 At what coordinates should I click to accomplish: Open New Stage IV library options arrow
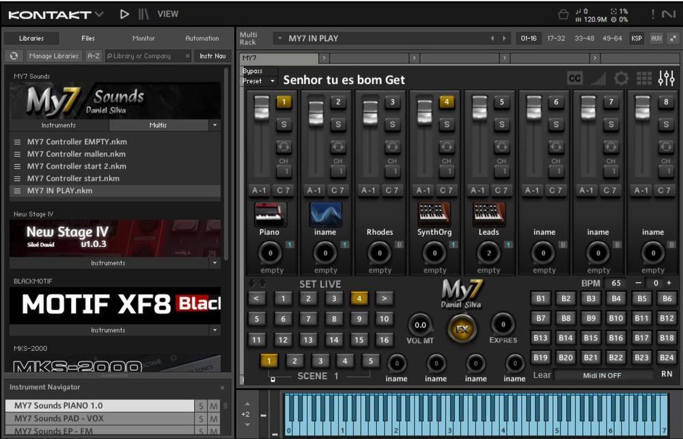point(214,263)
